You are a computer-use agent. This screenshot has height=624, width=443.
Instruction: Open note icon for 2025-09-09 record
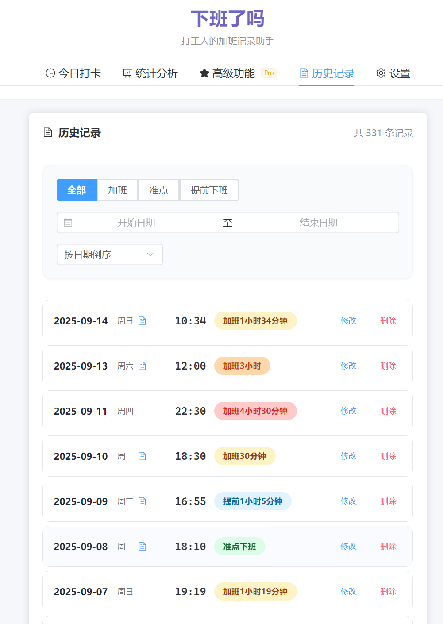click(142, 501)
